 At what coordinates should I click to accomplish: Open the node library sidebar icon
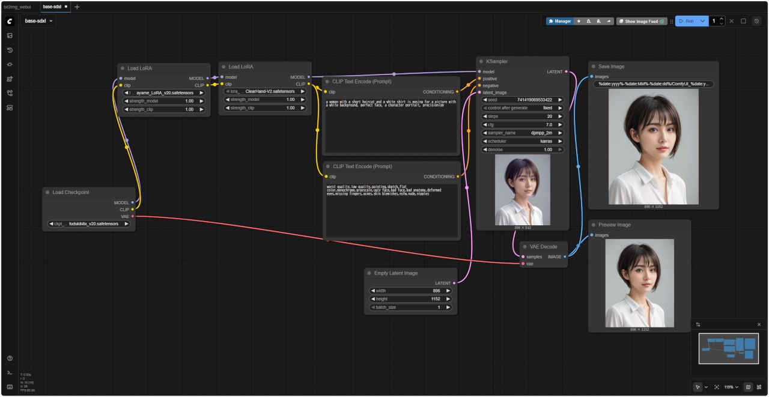[10, 79]
